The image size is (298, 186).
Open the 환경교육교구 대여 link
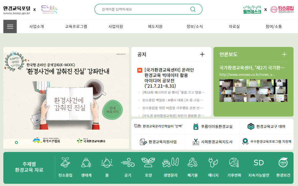pos(266,127)
